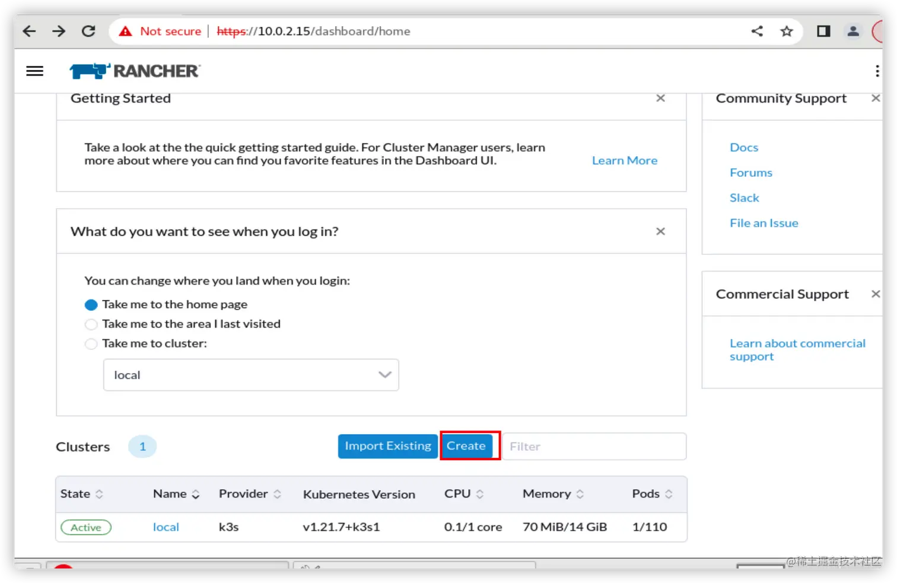Close the Commercial Support panel
Viewport: 897px width, 583px height.
(875, 294)
